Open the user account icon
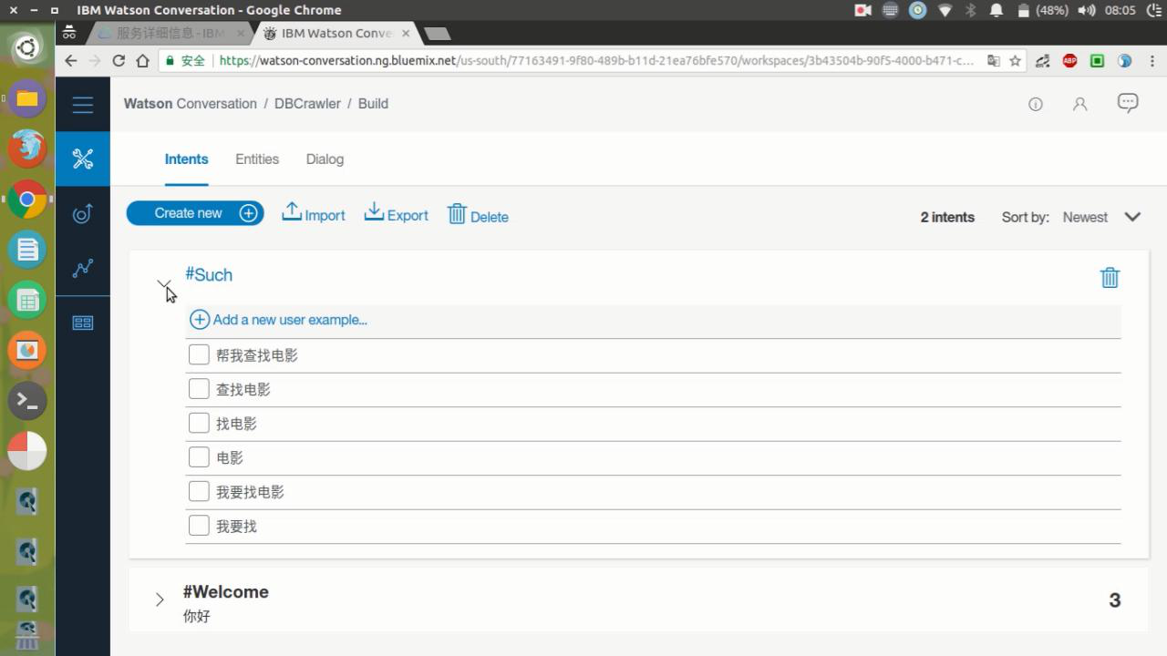 (x=1080, y=104)
